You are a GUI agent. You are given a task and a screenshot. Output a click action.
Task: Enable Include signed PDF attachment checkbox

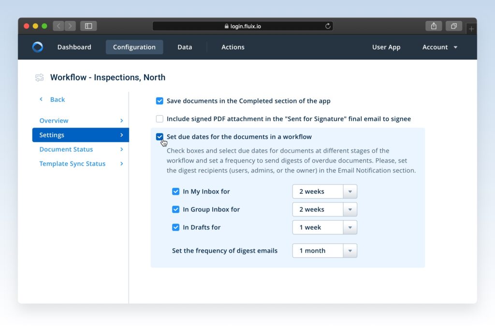pyautogui.click(x=160, y=119)
